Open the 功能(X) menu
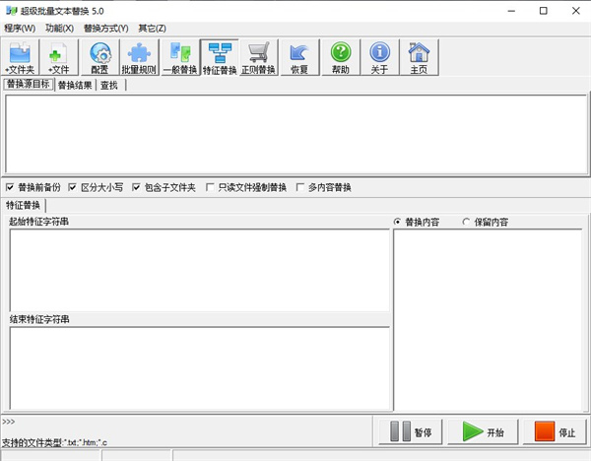 pyautogui.click(x=59, y=29)
